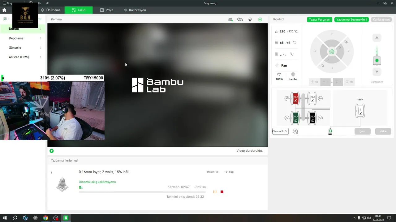Click the Bambu Studio taskbar icon
This screenshot has width=396, height=222.
point(66,218)
